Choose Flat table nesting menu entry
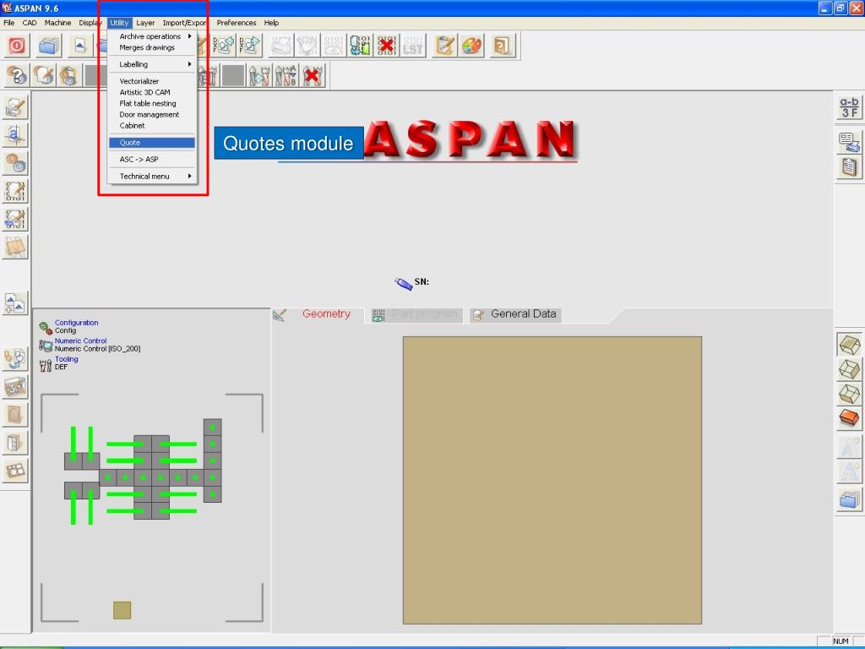Image resolution: width=865 pixels, height=649 pixels. (x=152, y=103)
